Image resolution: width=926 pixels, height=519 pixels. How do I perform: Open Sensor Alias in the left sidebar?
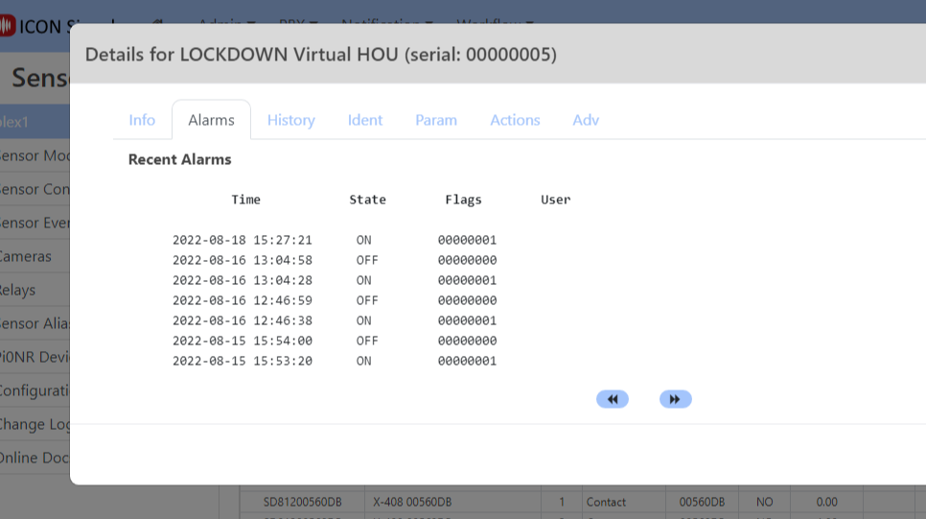34,323
